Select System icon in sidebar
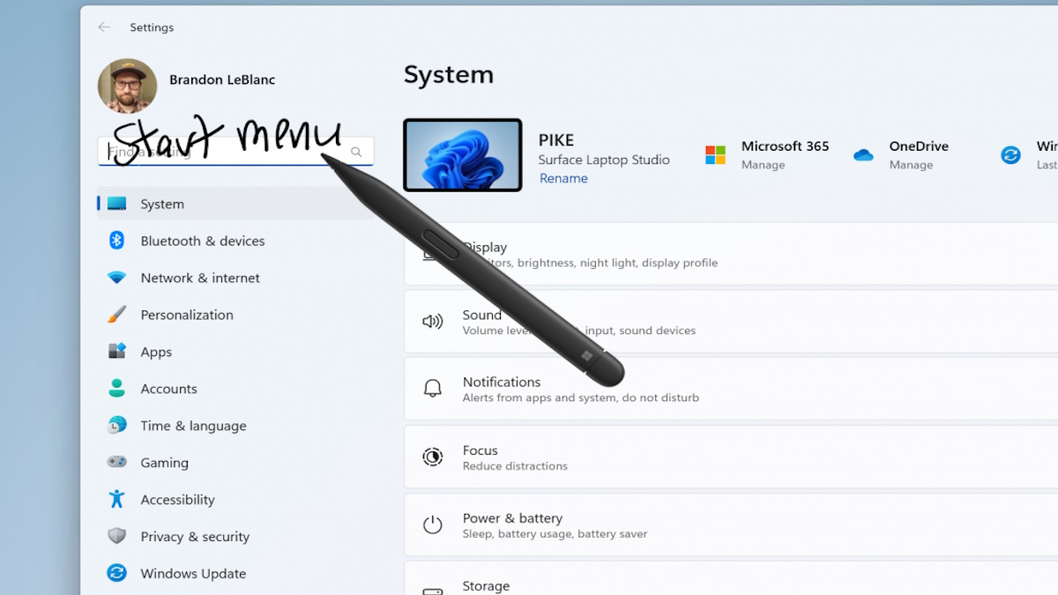Image resolution: width=1058 pixels, height=595 pixels. (x=116, y=204)
